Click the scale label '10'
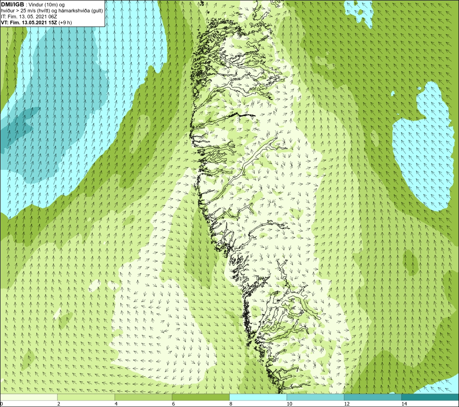Screen dimensions: 459x407 click(289, 404)
